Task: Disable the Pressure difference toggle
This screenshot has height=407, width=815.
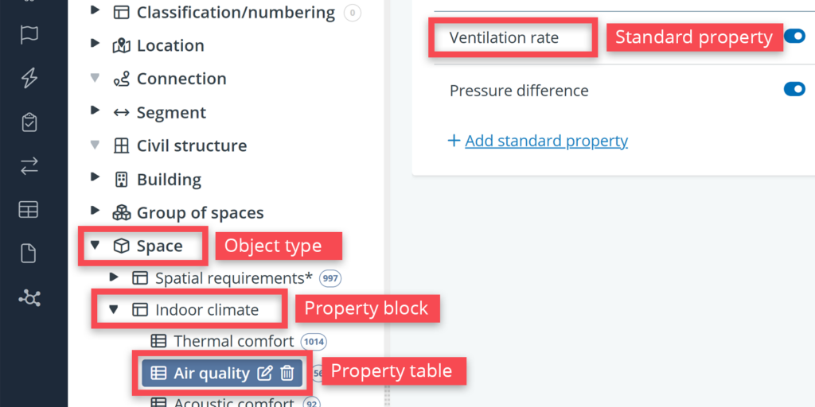Action: pyautogui.click(x=794, y=89)
